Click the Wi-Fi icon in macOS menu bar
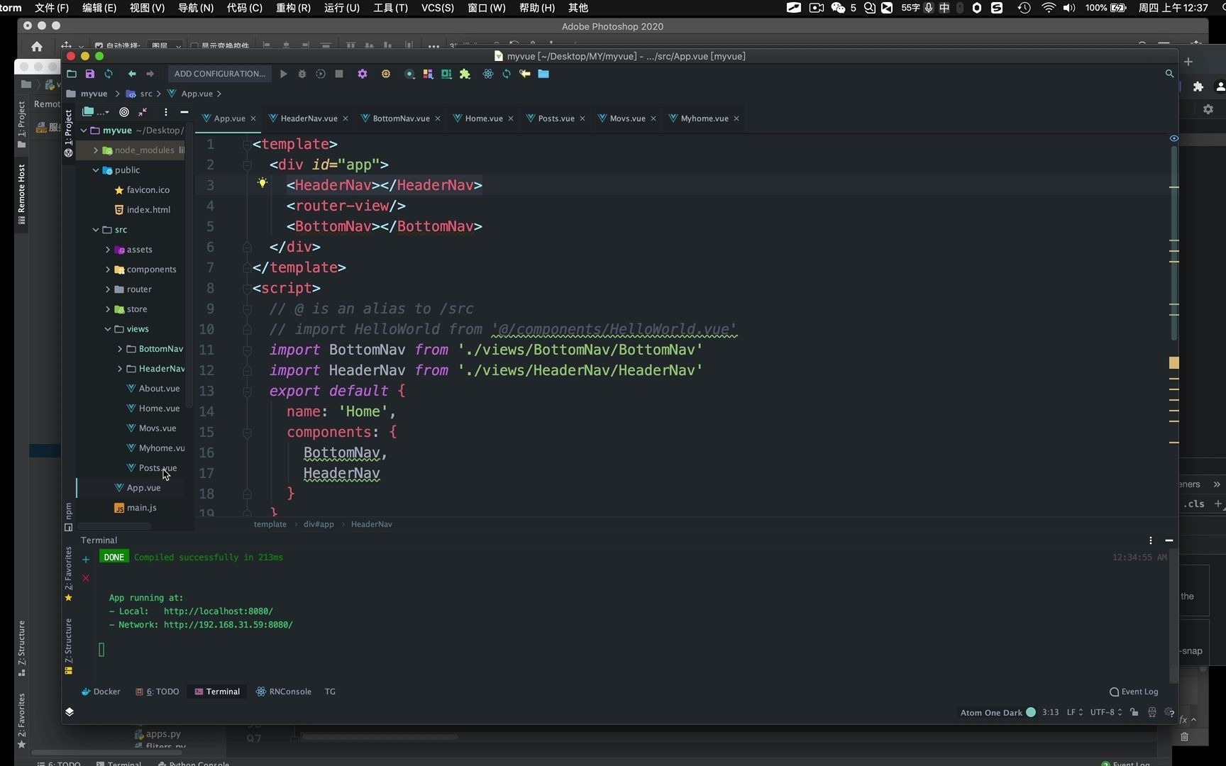The width and height of the screenshot is (1226, 766). tap(1049, 8)
